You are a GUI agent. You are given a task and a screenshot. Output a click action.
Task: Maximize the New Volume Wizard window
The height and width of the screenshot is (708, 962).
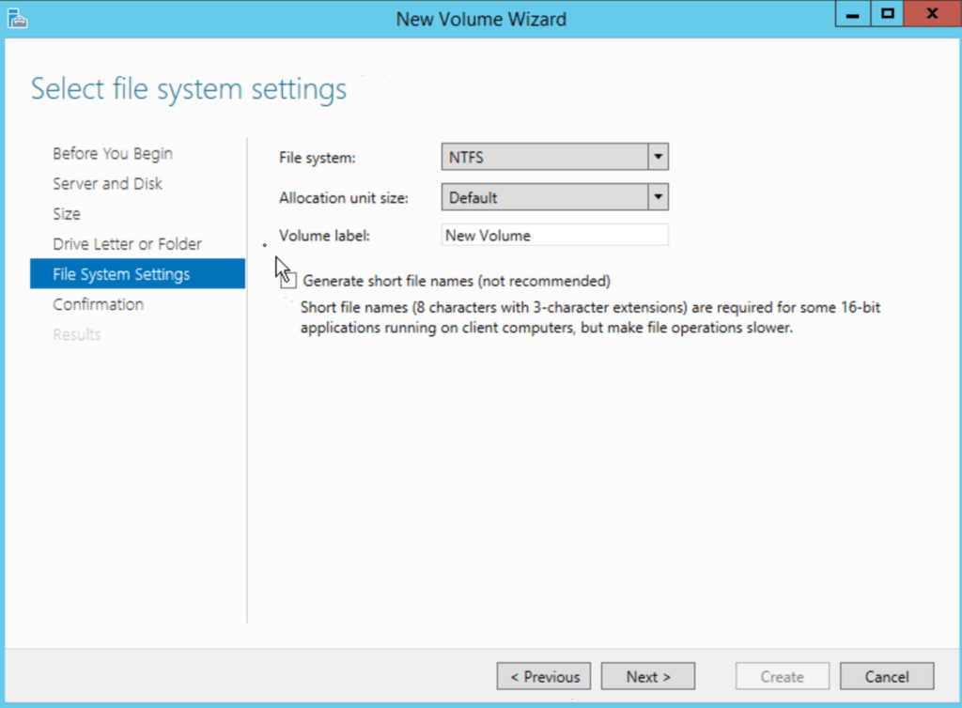(x=886, y=16)
